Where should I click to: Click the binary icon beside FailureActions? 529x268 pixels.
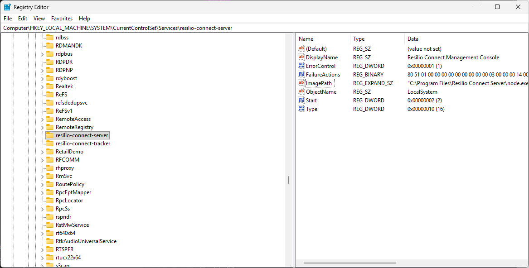(x=301, y=75)
